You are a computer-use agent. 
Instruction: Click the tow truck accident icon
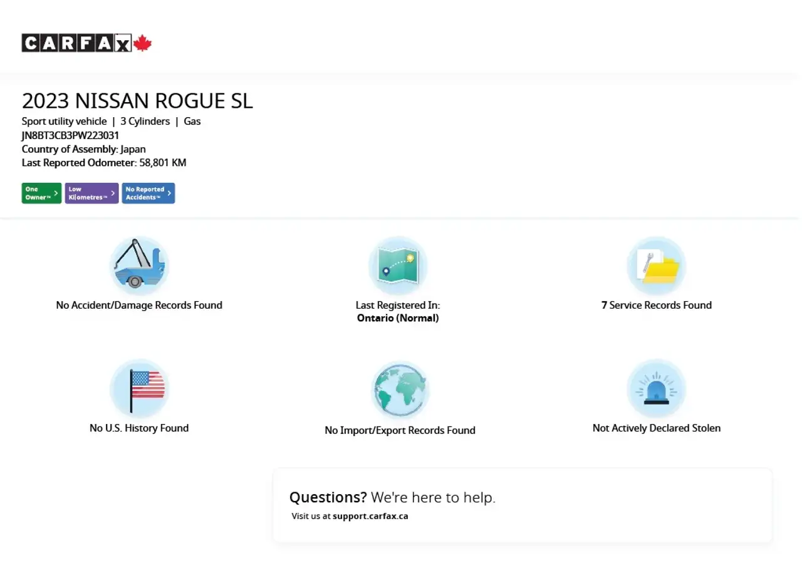click(x=139, y=266)
